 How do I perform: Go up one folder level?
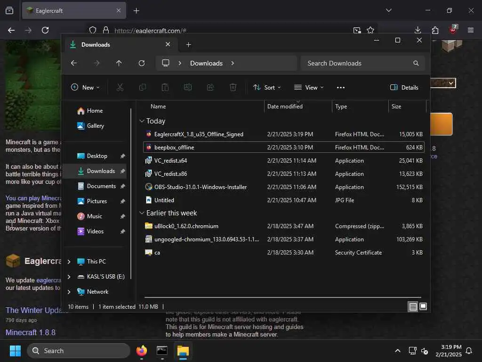[x=119, y=63]
